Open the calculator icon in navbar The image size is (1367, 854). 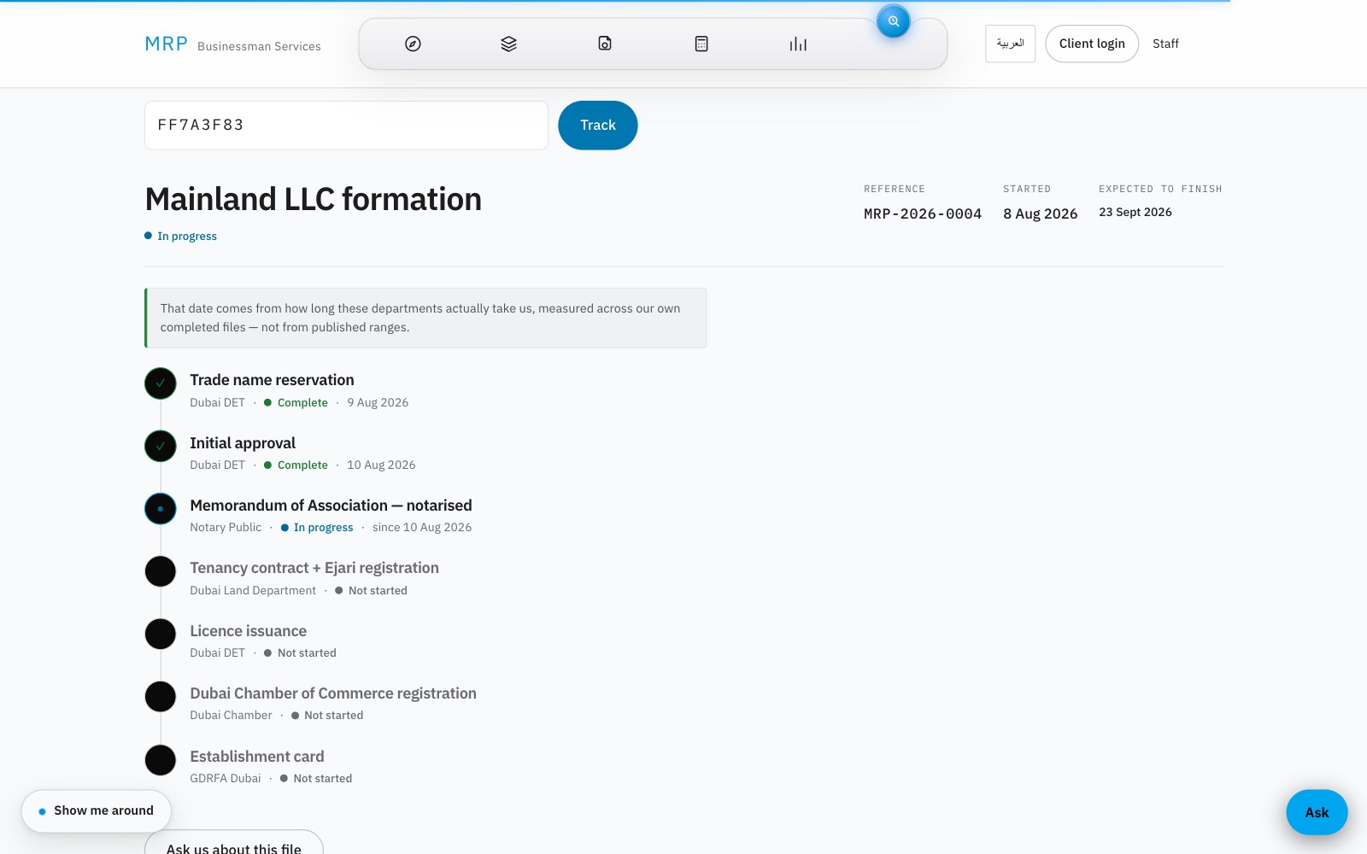pos(701,44)
